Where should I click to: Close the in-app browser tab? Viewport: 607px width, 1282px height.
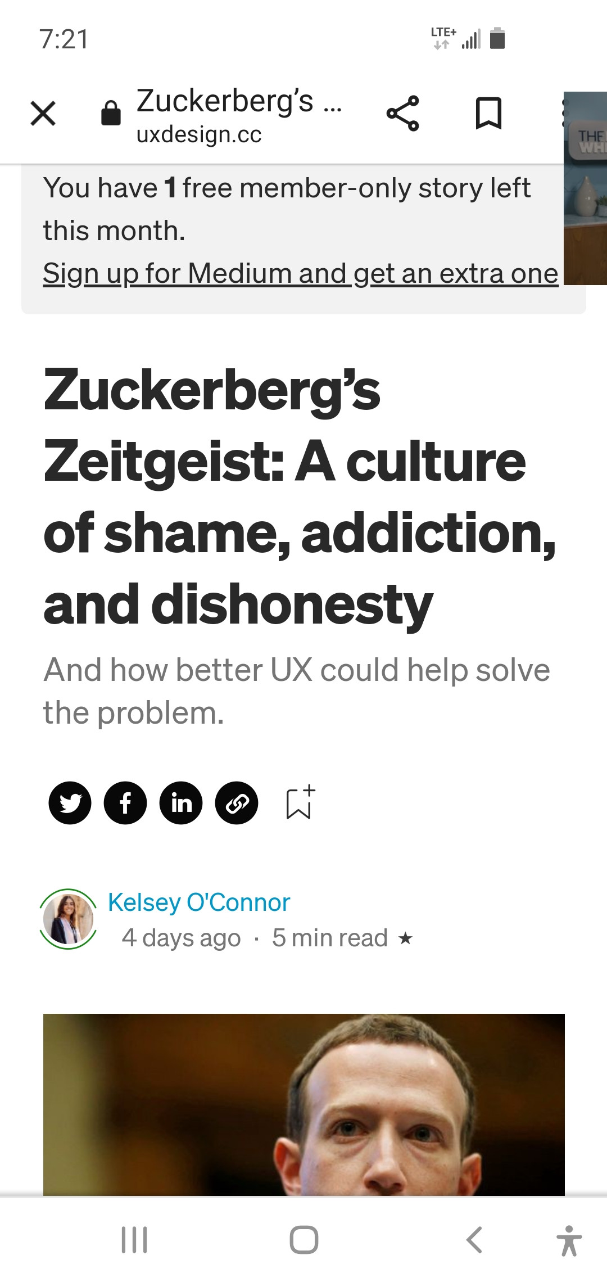(x=43, y=114)
